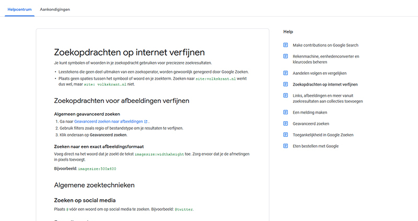Click subheading Algemeen geavanceerd zoeken
Viewport: 418px width, 221px height.
point(87,114)
